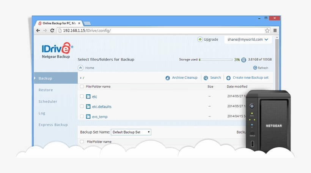This screenshot has height=173, width=311.
Task: Click the Refresh link text
Action: pyautogui.click(x=263, y=68)
